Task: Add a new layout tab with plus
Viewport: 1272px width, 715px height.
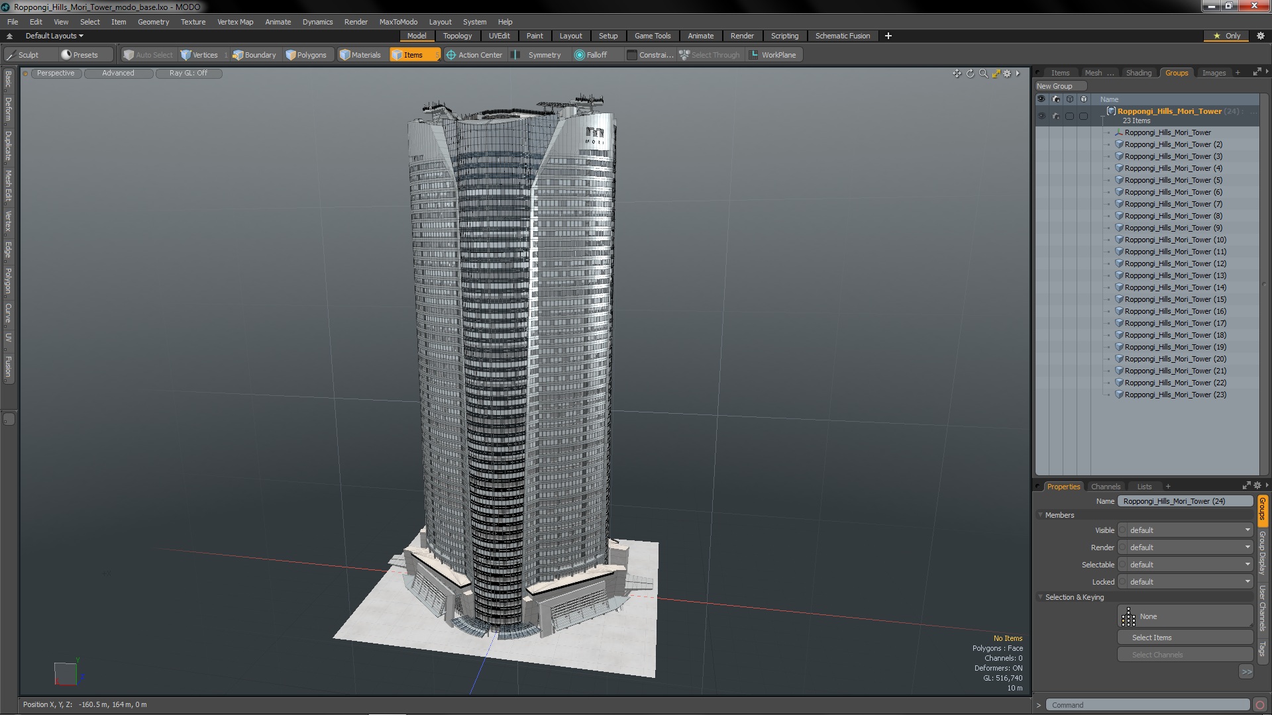Action: (888, 36)
